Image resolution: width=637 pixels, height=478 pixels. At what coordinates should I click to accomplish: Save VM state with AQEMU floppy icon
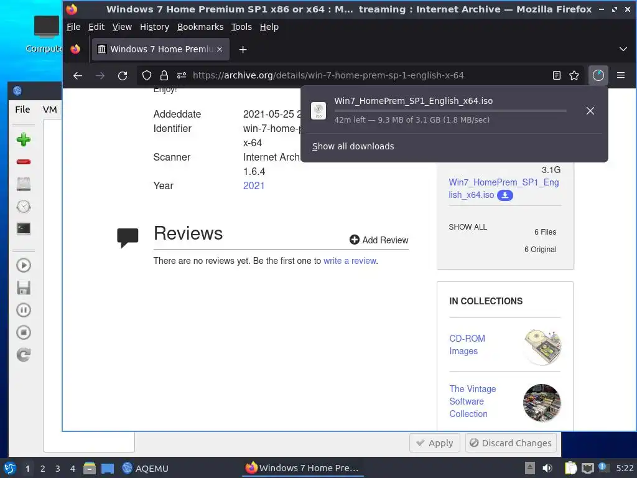pyautogui.click(x=24, y=288)
